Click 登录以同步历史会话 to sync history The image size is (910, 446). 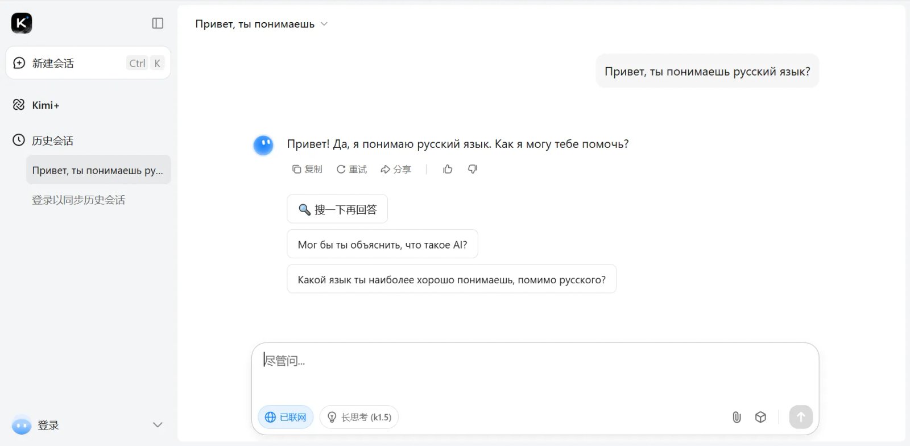pyautogui.click(x=78, y=200)
